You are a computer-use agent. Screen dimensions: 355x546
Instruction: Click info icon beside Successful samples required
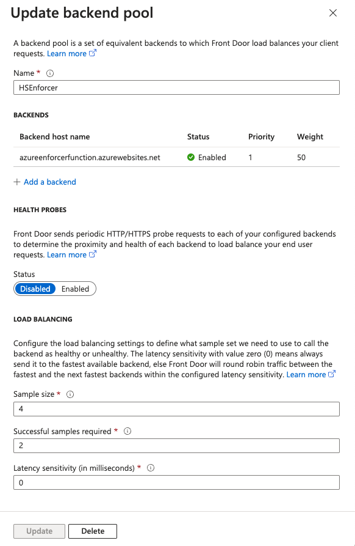tap(127, 432)
